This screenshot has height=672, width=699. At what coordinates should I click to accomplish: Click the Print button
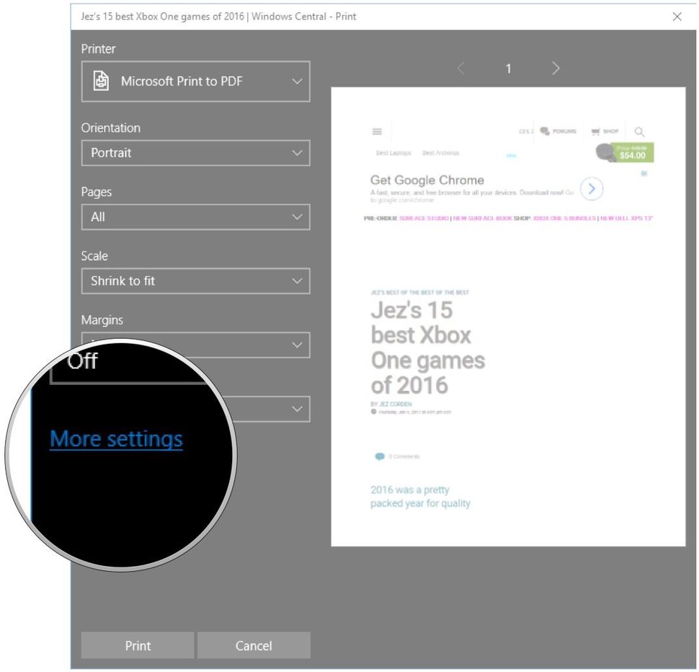pos(137,645)
